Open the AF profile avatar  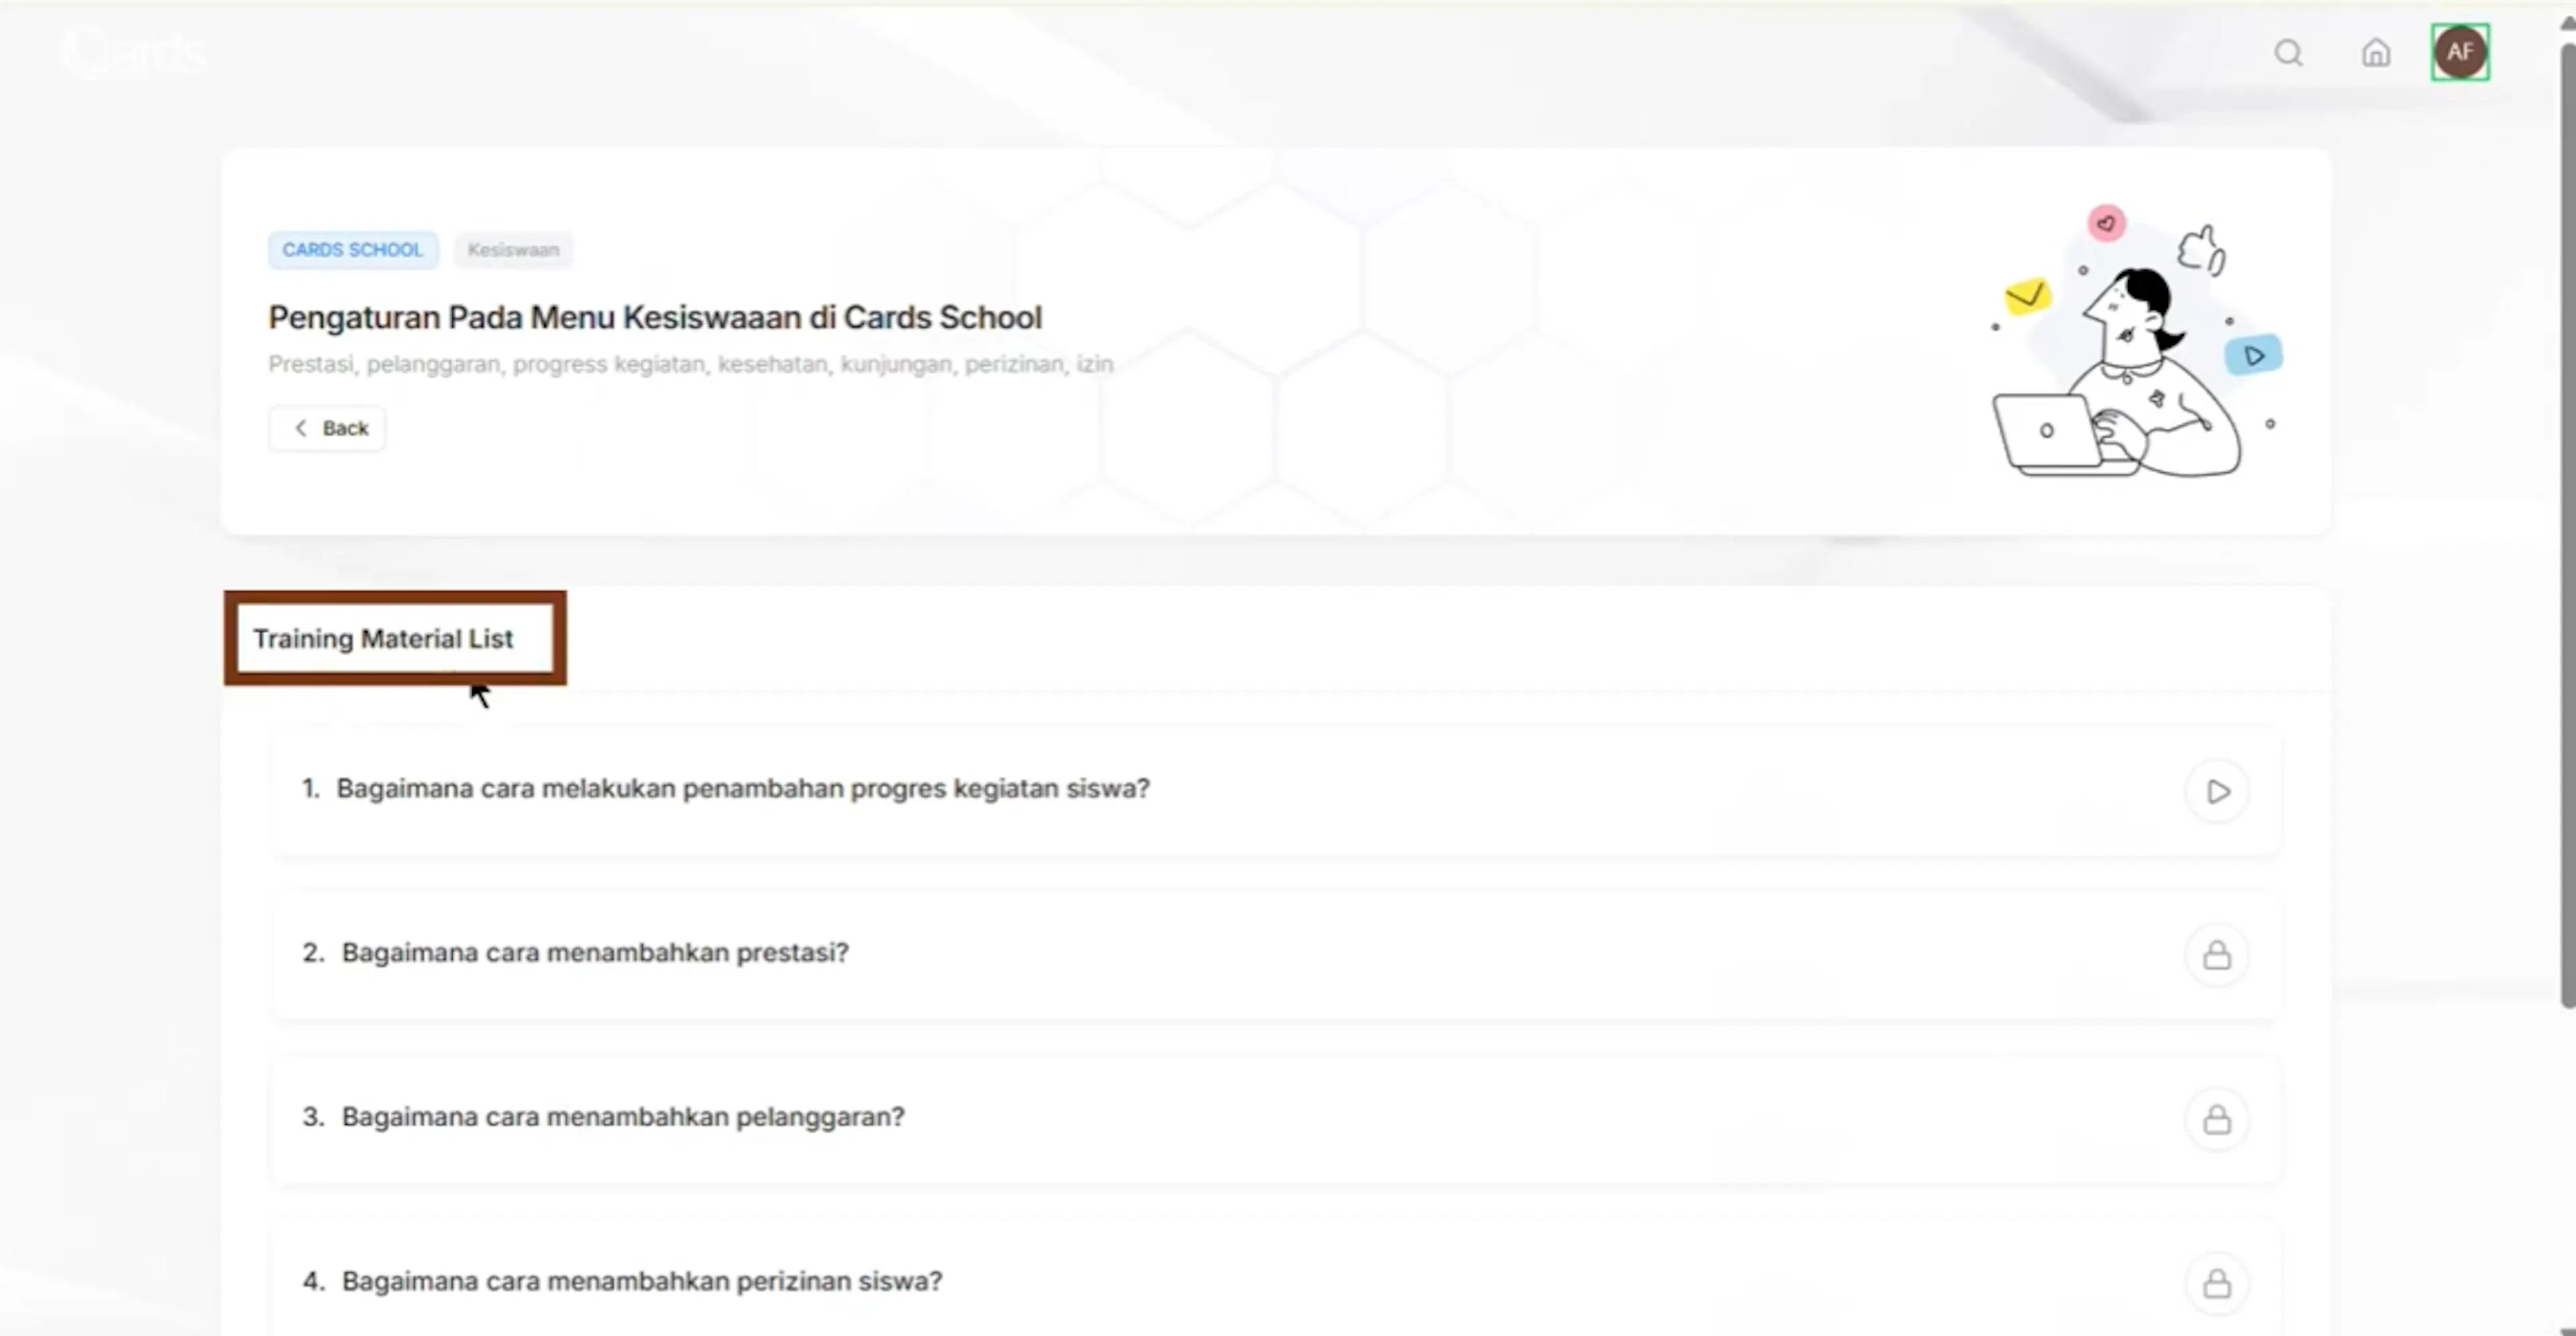point(2460,52)
